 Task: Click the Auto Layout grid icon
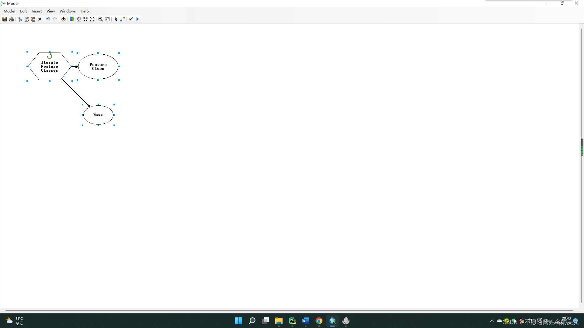[72, 19]
